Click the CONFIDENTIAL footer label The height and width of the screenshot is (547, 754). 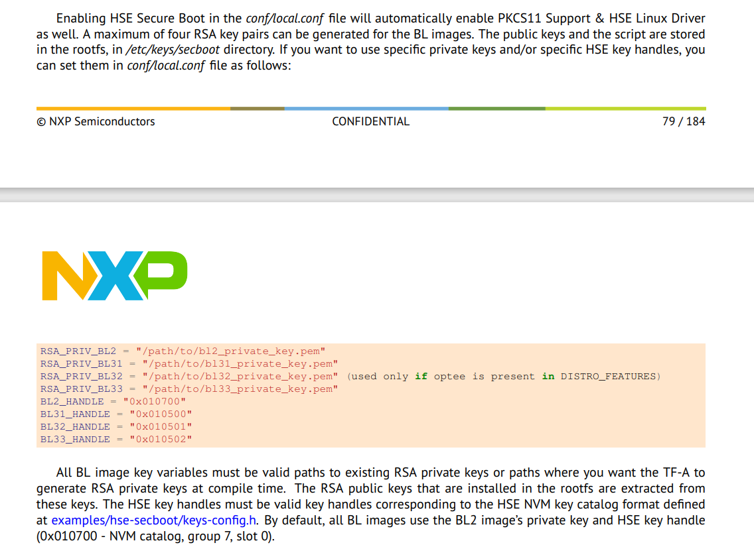(x=370, y=121)
